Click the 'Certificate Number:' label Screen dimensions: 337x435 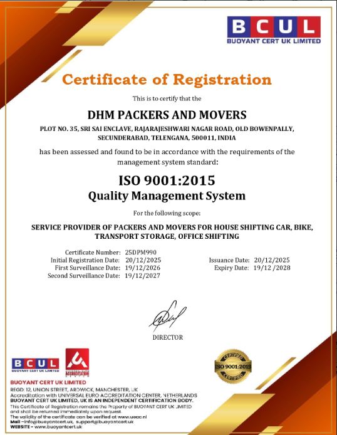pos(93,252)
